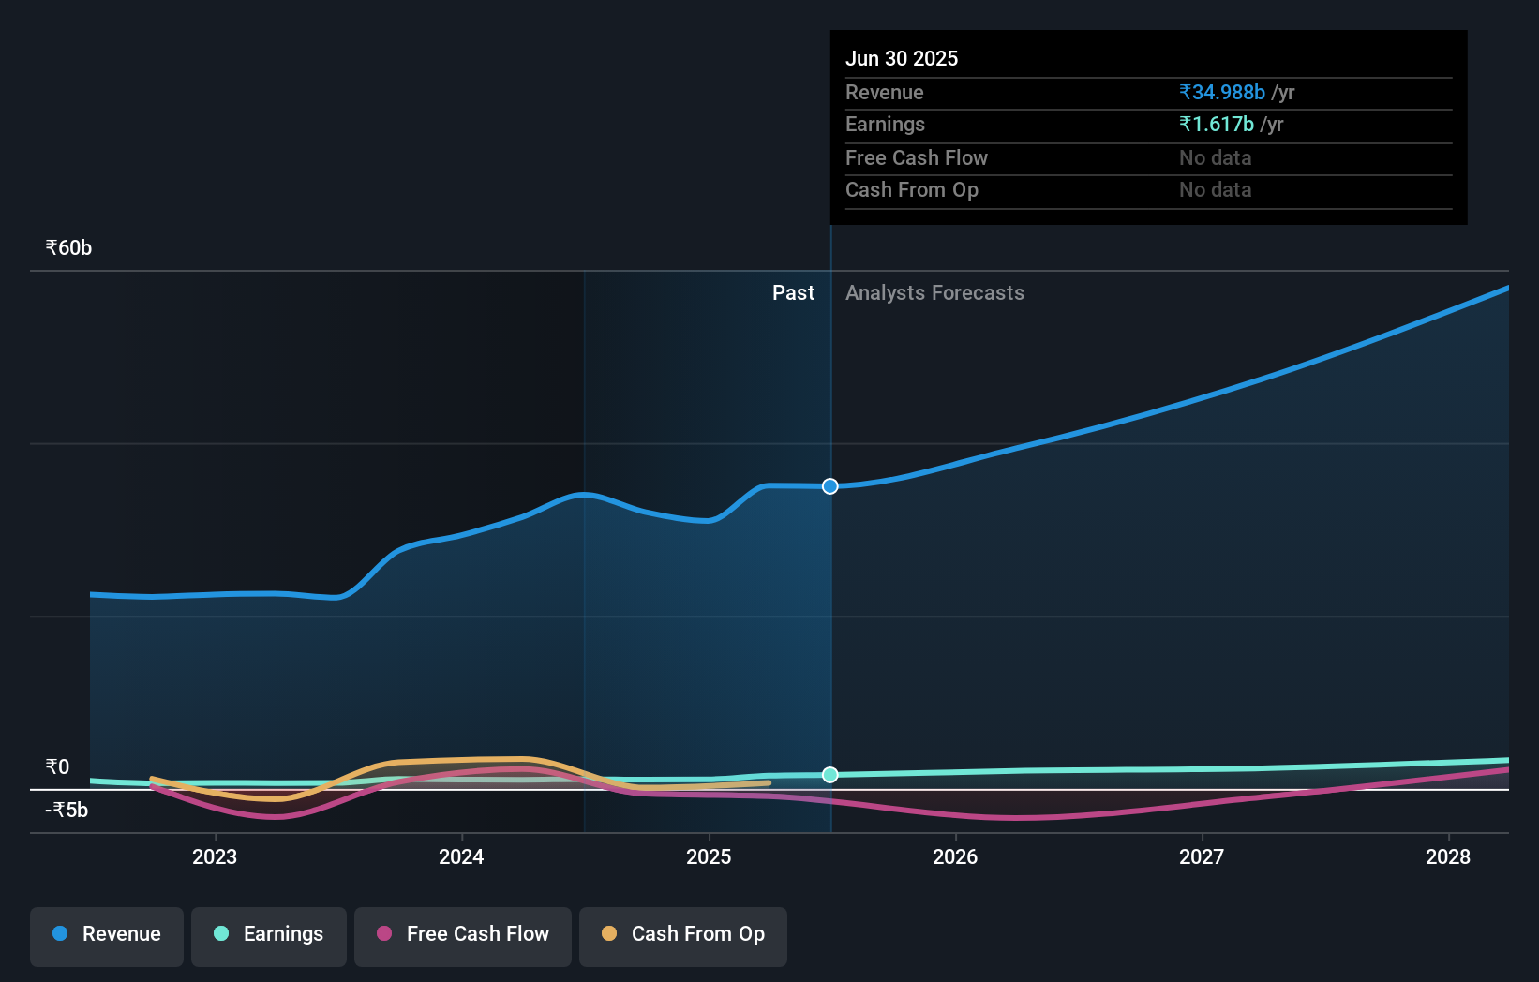
Task: Click the yellow Cash From Op legend dot
Action: point(610,933)
